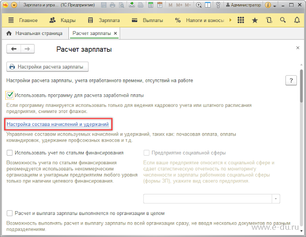306x237 pixels.
Task: Open the calendar icon
Action: [160, 5]
